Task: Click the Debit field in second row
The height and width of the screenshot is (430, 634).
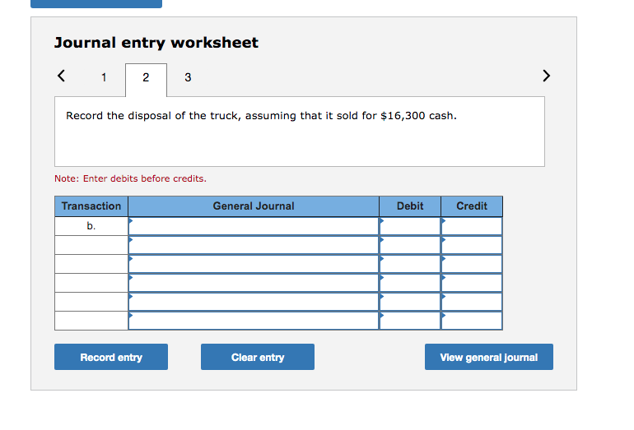Action: [410, 245]
